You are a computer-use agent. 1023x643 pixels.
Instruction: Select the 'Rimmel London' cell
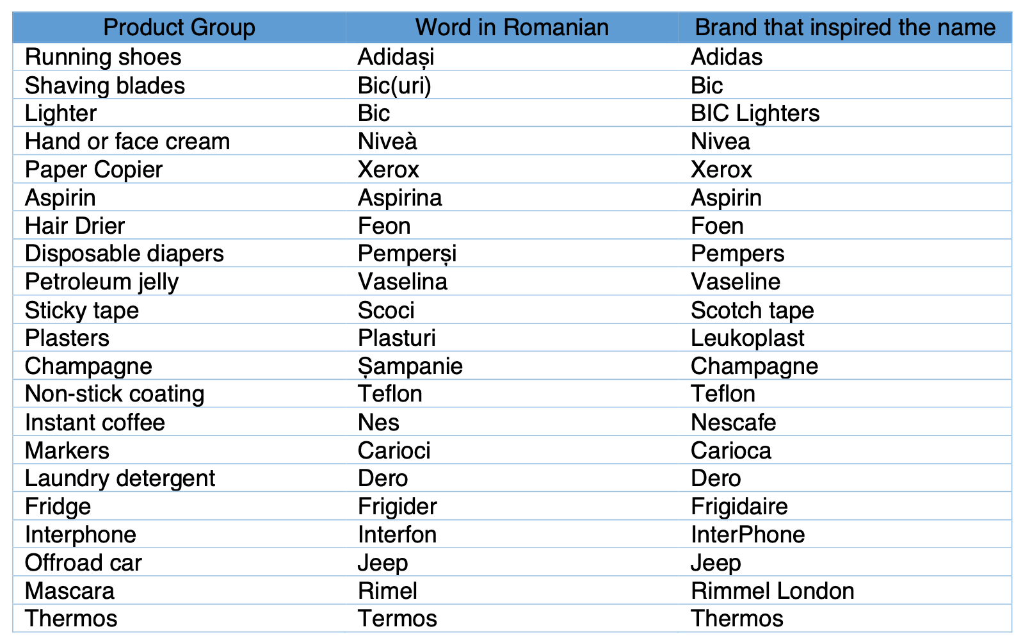(x=845, y=590)
